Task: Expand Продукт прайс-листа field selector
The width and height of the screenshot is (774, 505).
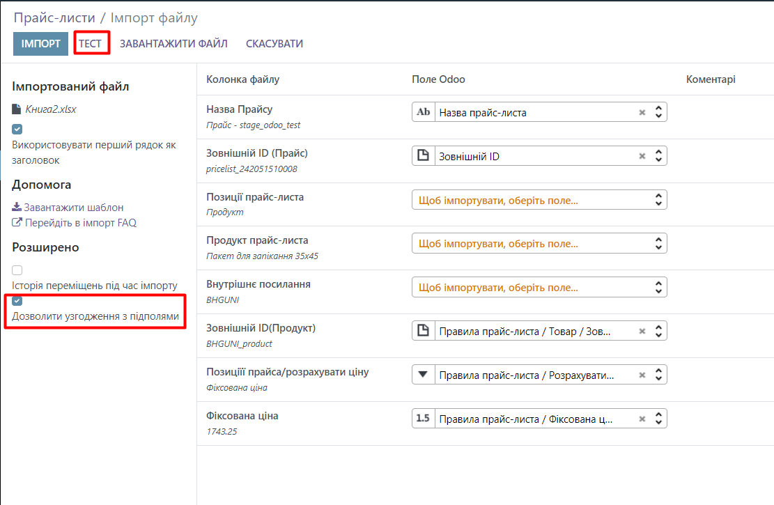Action: click(539, 244)
